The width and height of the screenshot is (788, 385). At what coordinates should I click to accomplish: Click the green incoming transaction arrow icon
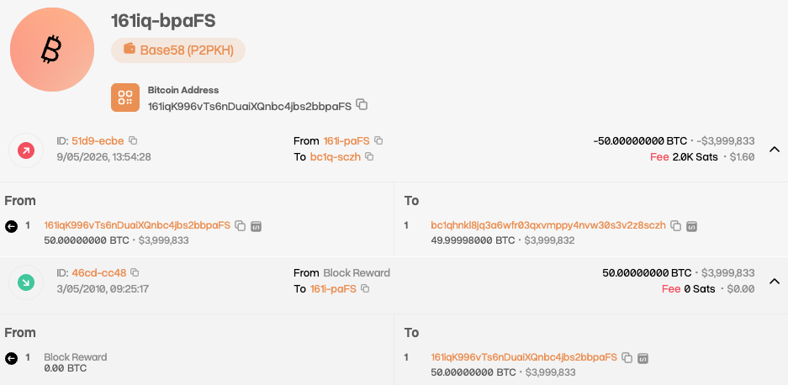(26, 283)
